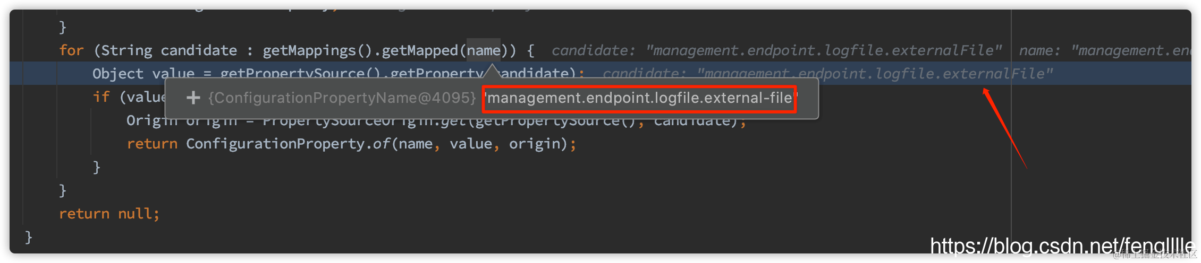Click the 'candidate' variable in the for loop

[x=199, y=50]
